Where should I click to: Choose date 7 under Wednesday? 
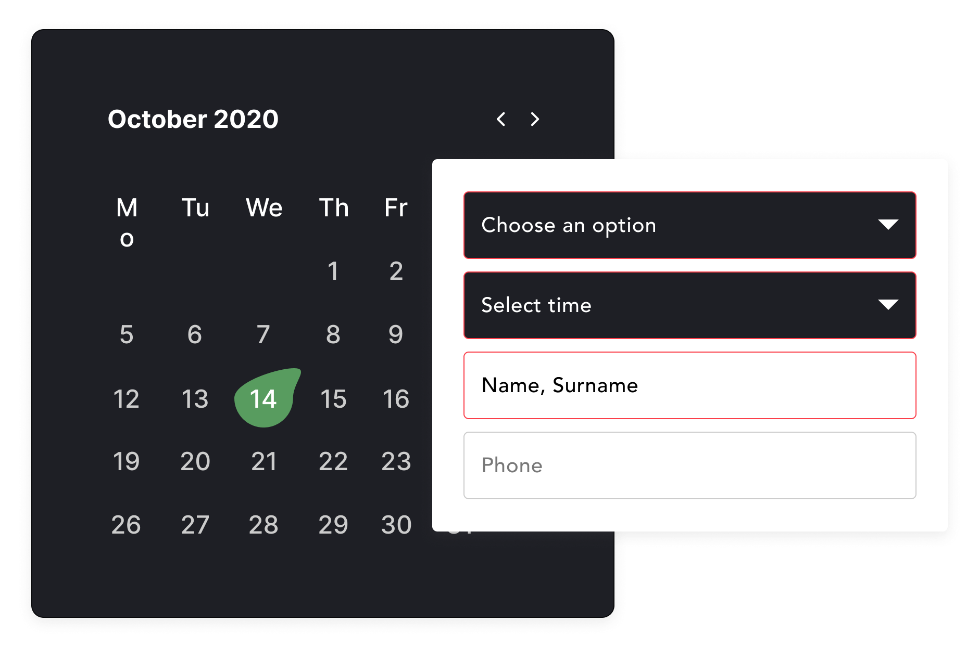(x=263, y=334)
